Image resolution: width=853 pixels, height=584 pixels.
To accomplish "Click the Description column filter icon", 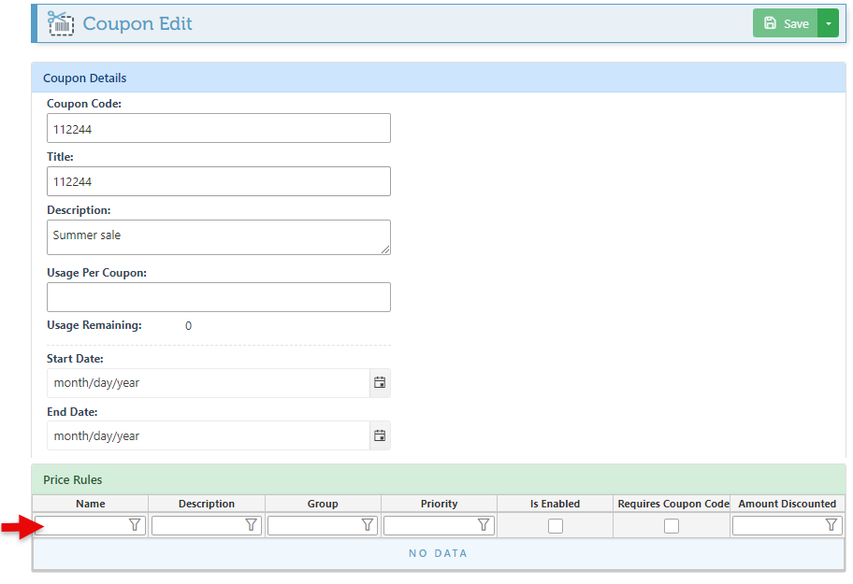I will (x=251, y=526).
